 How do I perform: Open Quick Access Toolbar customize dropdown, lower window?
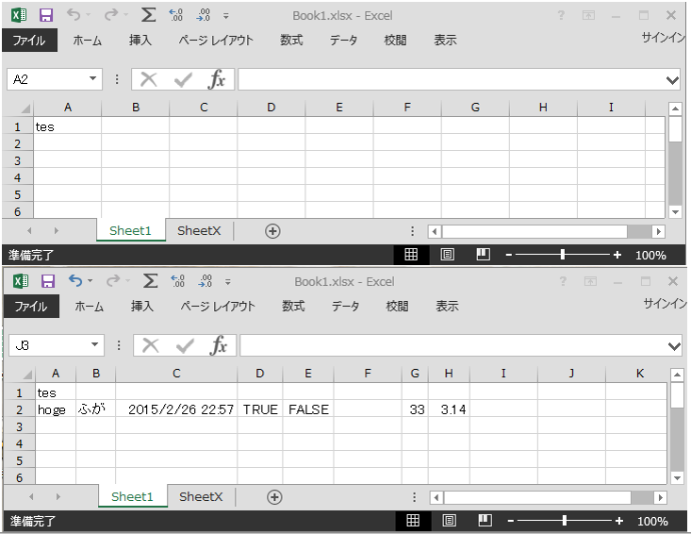coord(228,282)
